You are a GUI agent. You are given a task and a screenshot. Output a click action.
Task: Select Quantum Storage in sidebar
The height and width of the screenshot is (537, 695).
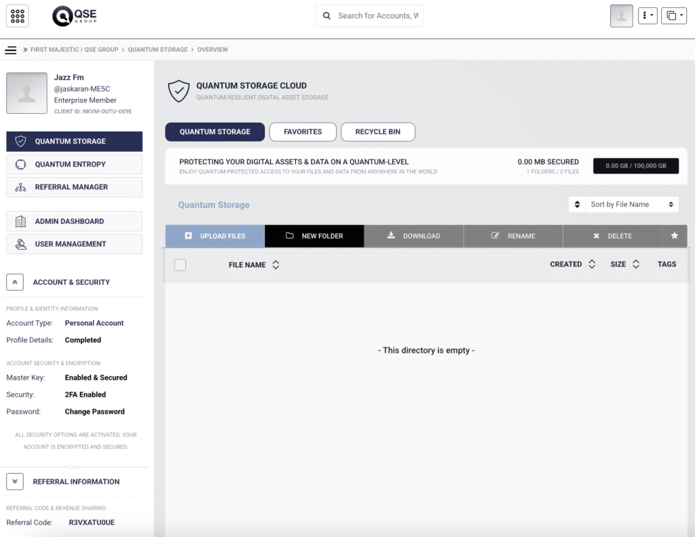click(x=75, y=141)
